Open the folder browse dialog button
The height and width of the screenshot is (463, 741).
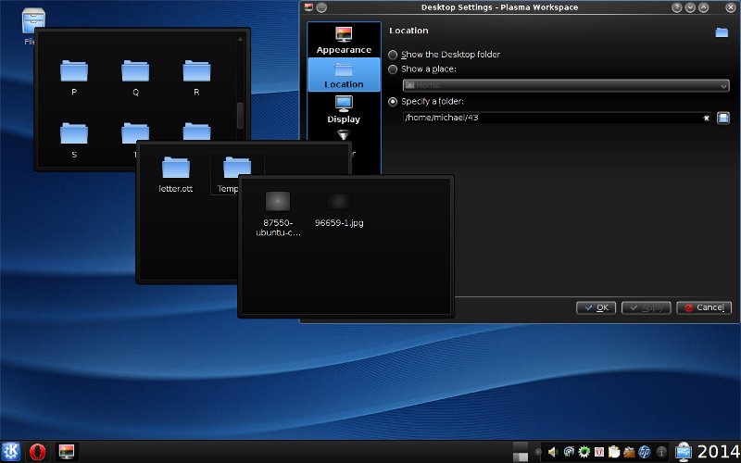pyautogui.click(x=723, y=118)
